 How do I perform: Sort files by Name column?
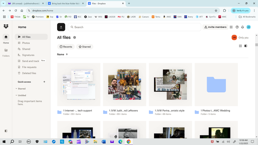[x=61, y=54]
